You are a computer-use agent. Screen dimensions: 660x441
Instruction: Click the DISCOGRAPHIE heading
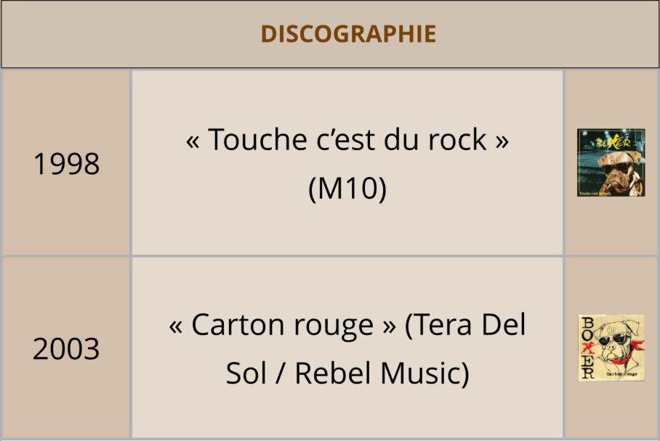pyautogui.click(x=348, y=34)
